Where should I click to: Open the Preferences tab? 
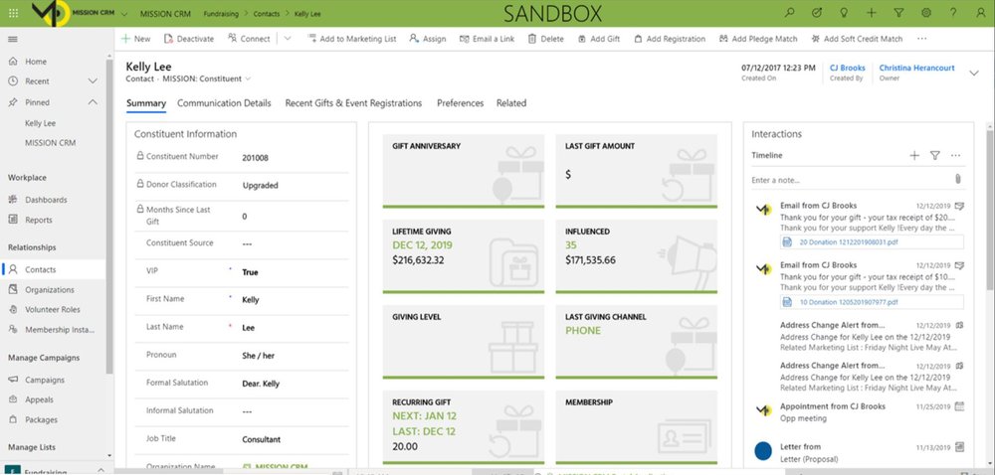click(460, 103)
